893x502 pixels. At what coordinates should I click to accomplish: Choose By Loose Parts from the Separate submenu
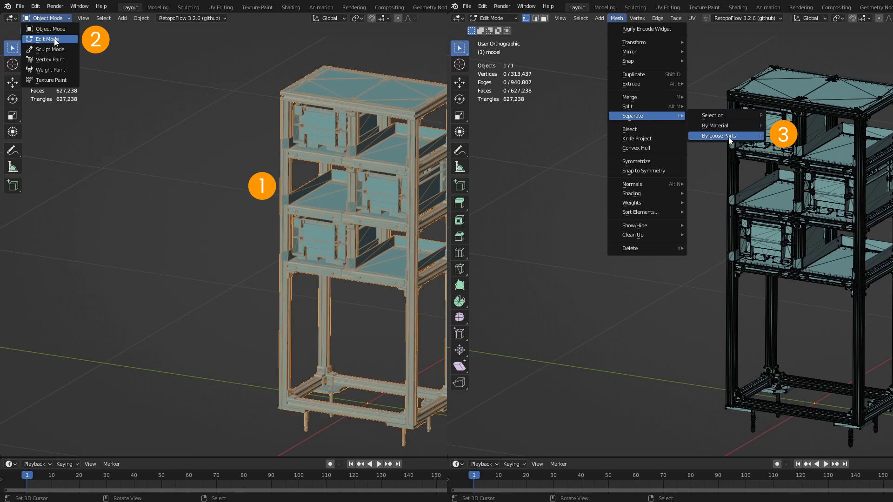point(719,136)
